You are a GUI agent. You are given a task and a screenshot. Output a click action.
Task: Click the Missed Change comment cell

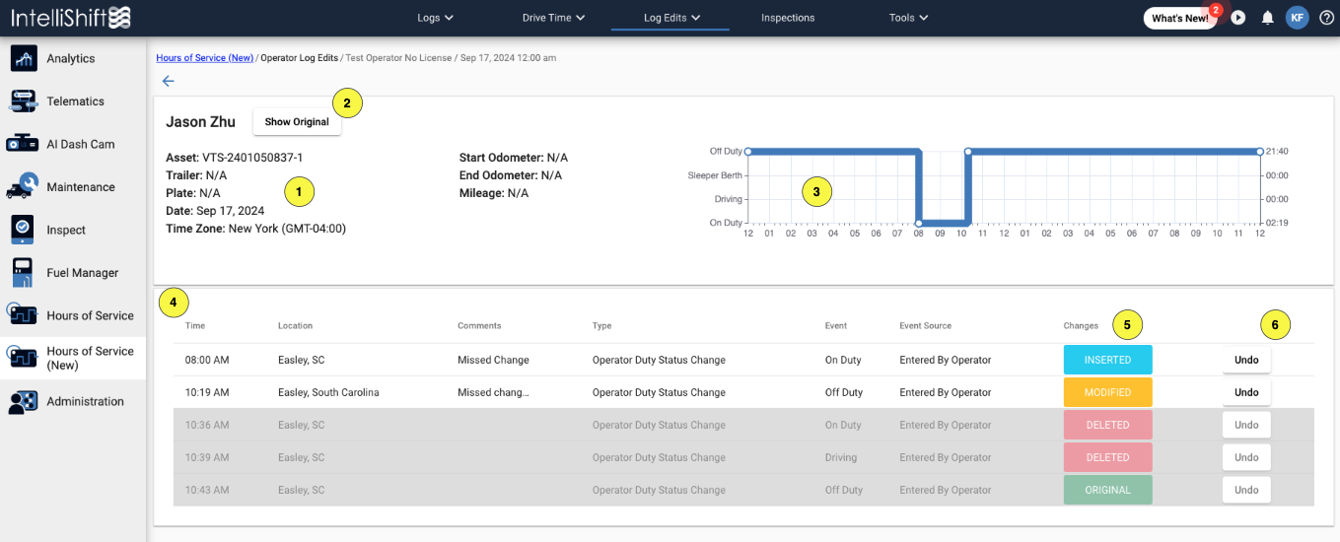click(x=493, y=360)
